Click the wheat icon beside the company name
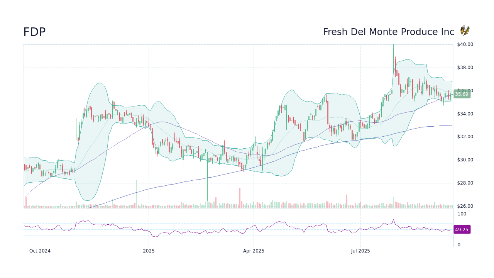The image size is (494, 278). point(465,31)
